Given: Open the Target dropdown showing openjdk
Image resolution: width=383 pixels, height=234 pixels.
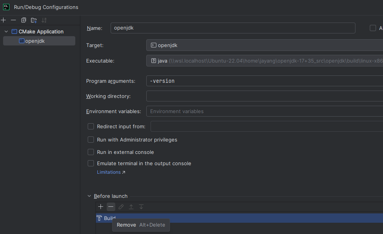Looking at the screenshot, I should (x=265, y=45).
